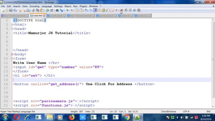Toggle show all characters (pilcrow icon)
Screen dimensions: 215x121
(91, 10)
